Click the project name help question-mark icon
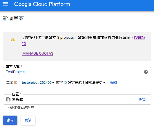The width and height of the screenshot is (154, 128). (x=146, y=72)
